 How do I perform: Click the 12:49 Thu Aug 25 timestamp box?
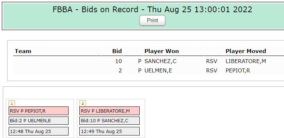click(110, 131)
